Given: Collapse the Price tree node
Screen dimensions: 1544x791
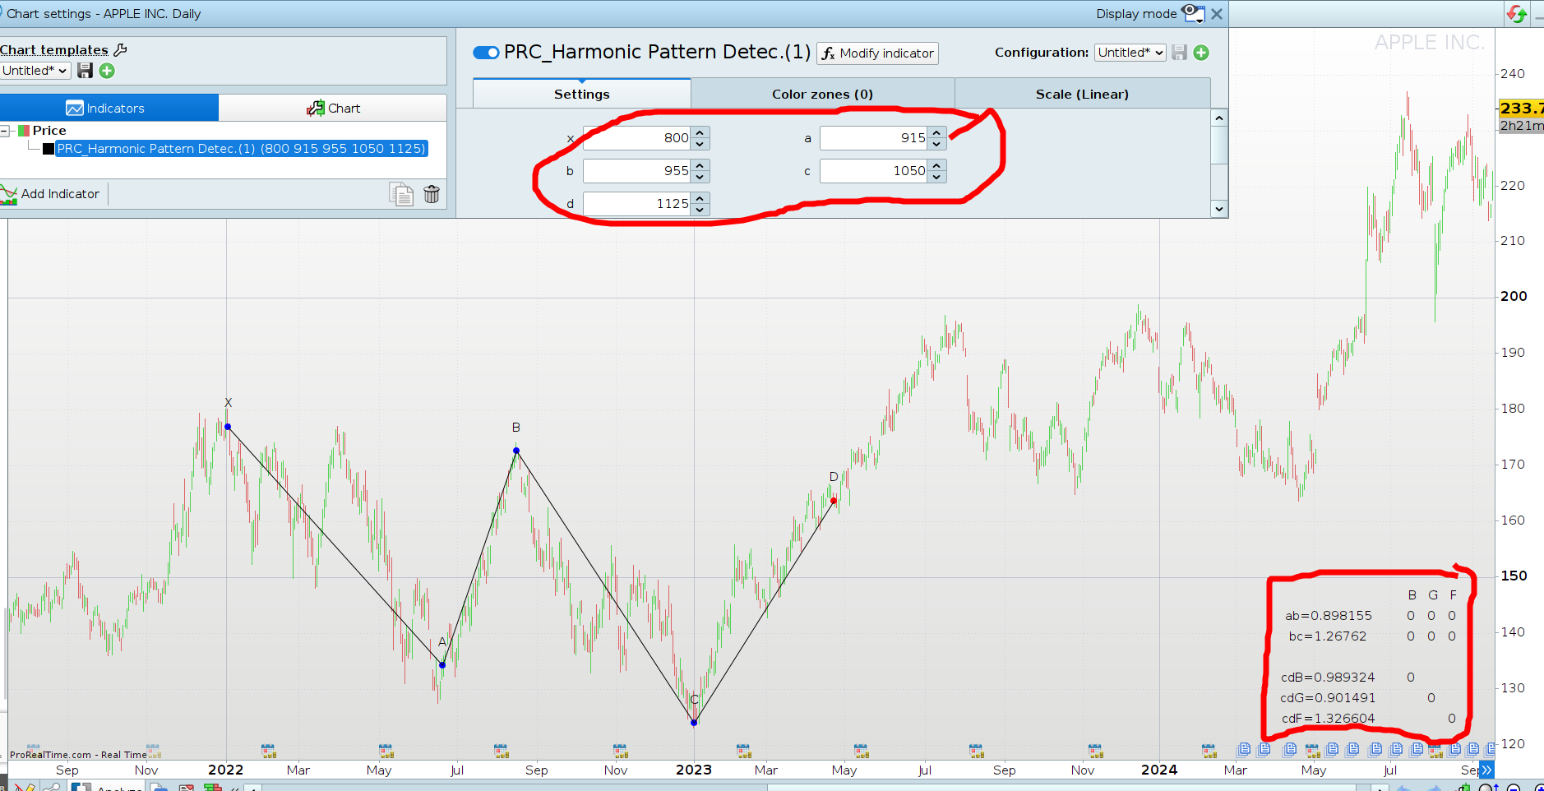Looking at the screenshot, I should click(x=5, y=131).
